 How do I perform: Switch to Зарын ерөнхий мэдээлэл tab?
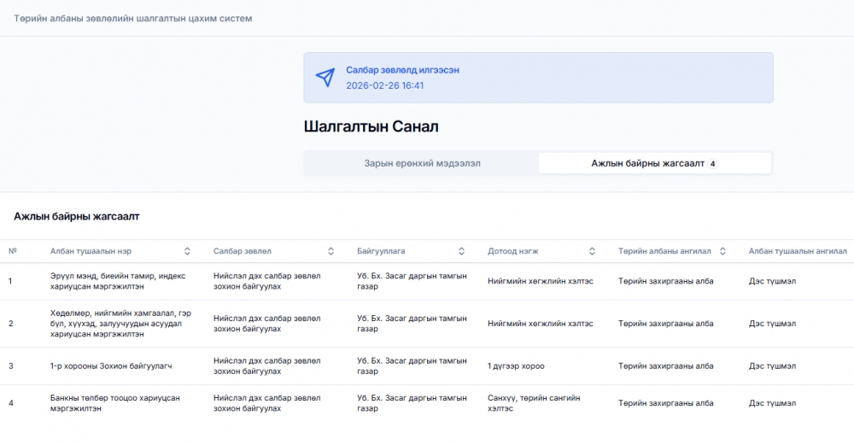(422, 163)
